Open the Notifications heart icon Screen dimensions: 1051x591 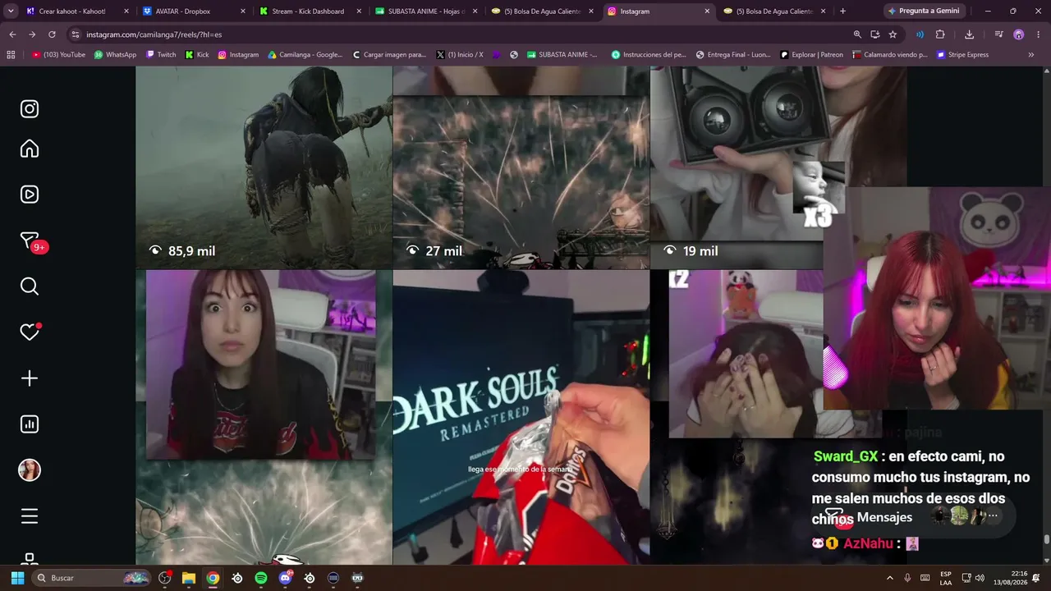(x=30, y=332)
